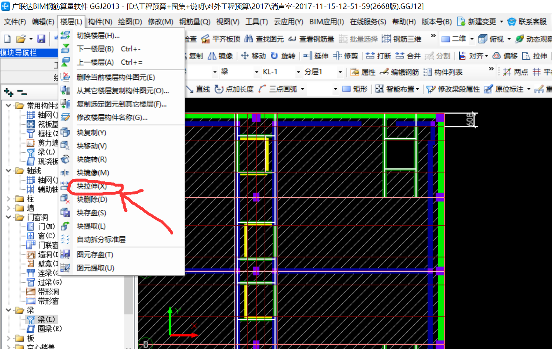Click the 查看钢筋量 tool

[x=311, y=39]
